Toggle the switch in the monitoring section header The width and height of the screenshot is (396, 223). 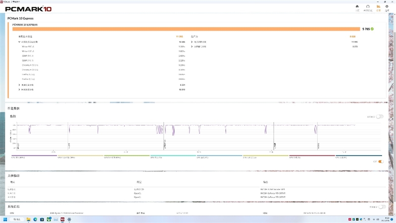pyautogui.click(x=380, y=116)
